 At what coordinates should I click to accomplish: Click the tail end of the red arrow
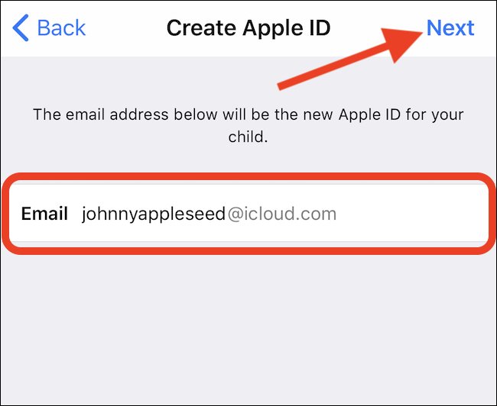point(281,85)
